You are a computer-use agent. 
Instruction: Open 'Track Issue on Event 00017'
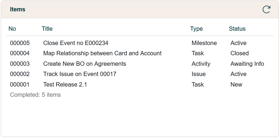[80, 74]
